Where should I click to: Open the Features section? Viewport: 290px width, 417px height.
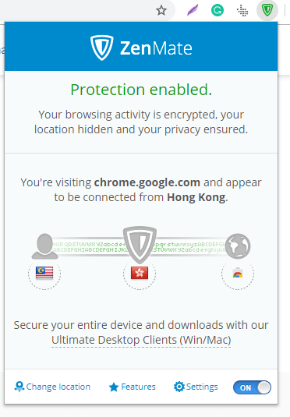click(x=133, y=387)
